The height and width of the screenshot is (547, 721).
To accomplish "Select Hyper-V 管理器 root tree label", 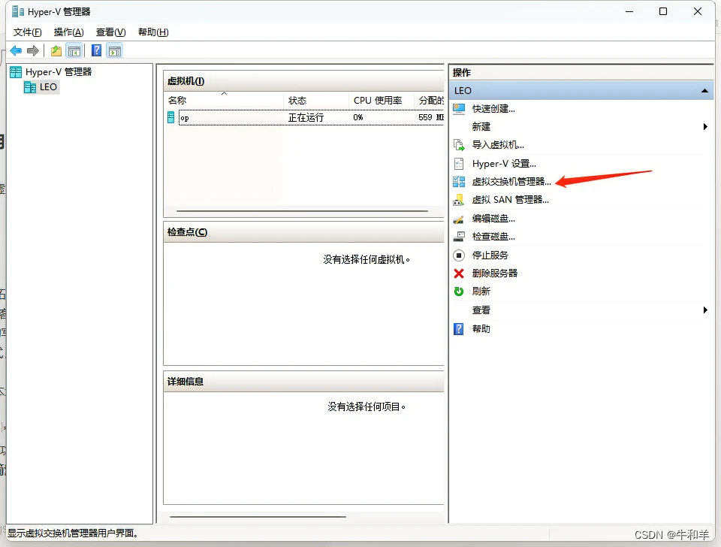I will (59, 72).
